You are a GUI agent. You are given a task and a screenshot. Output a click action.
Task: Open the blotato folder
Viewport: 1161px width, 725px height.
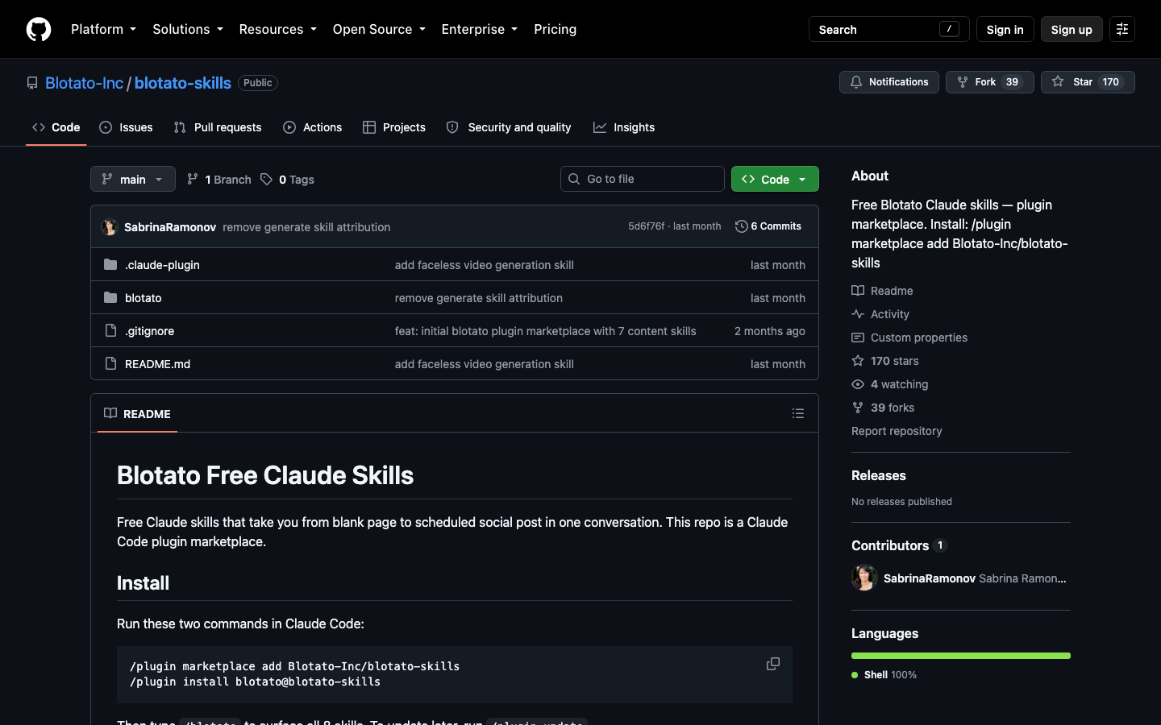coord(143,298)
